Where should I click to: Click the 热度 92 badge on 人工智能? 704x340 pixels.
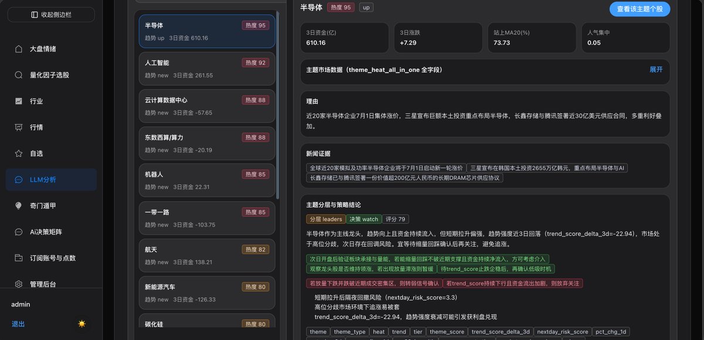(255, 63)
